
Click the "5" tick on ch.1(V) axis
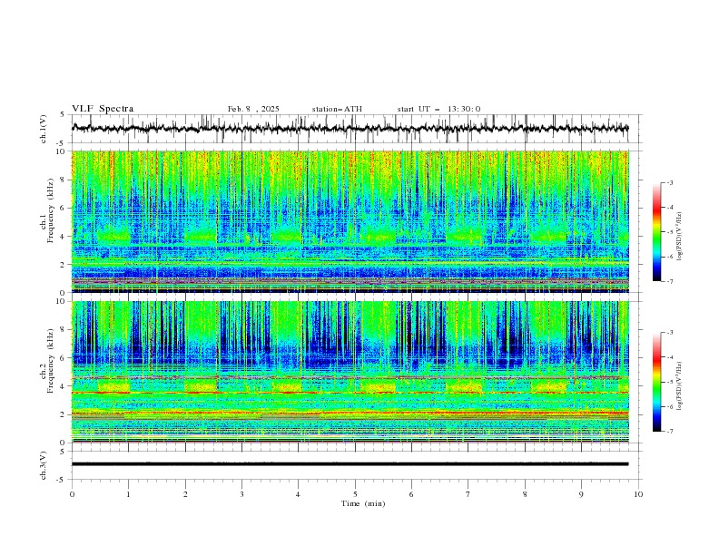63,115
